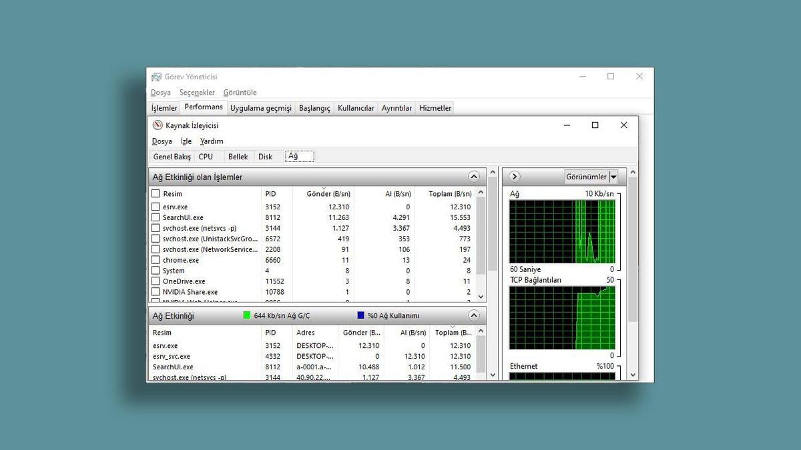Click the Görev Yöneticisi window icon
801x450 pixels.
156,77
